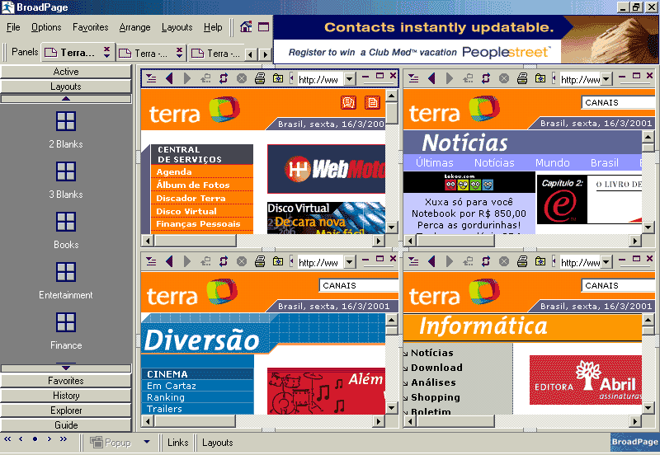660x455 pixels.
Task: Click the home icon in the menu bar
Action: pos(246,27)
